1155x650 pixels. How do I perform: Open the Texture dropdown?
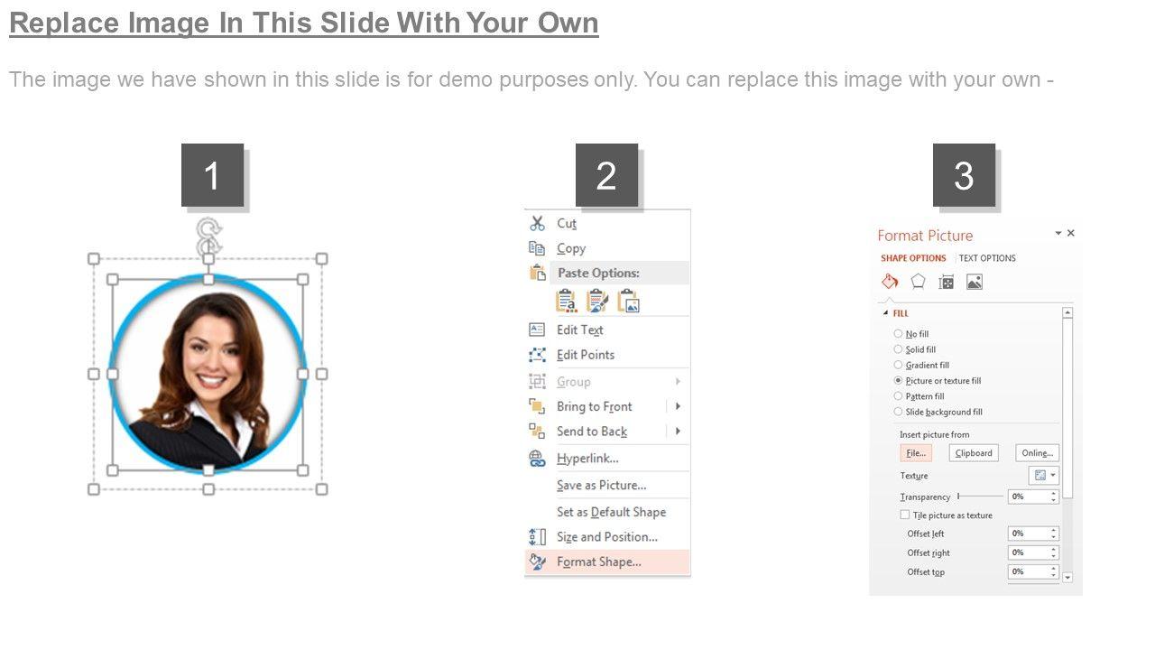click(x=1043, y=476)
